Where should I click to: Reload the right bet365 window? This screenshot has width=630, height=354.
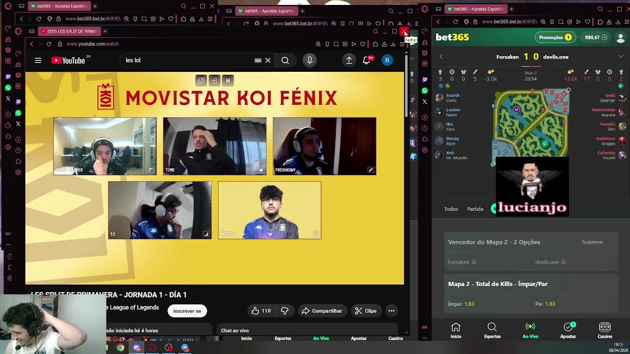[x=455, y=22]
